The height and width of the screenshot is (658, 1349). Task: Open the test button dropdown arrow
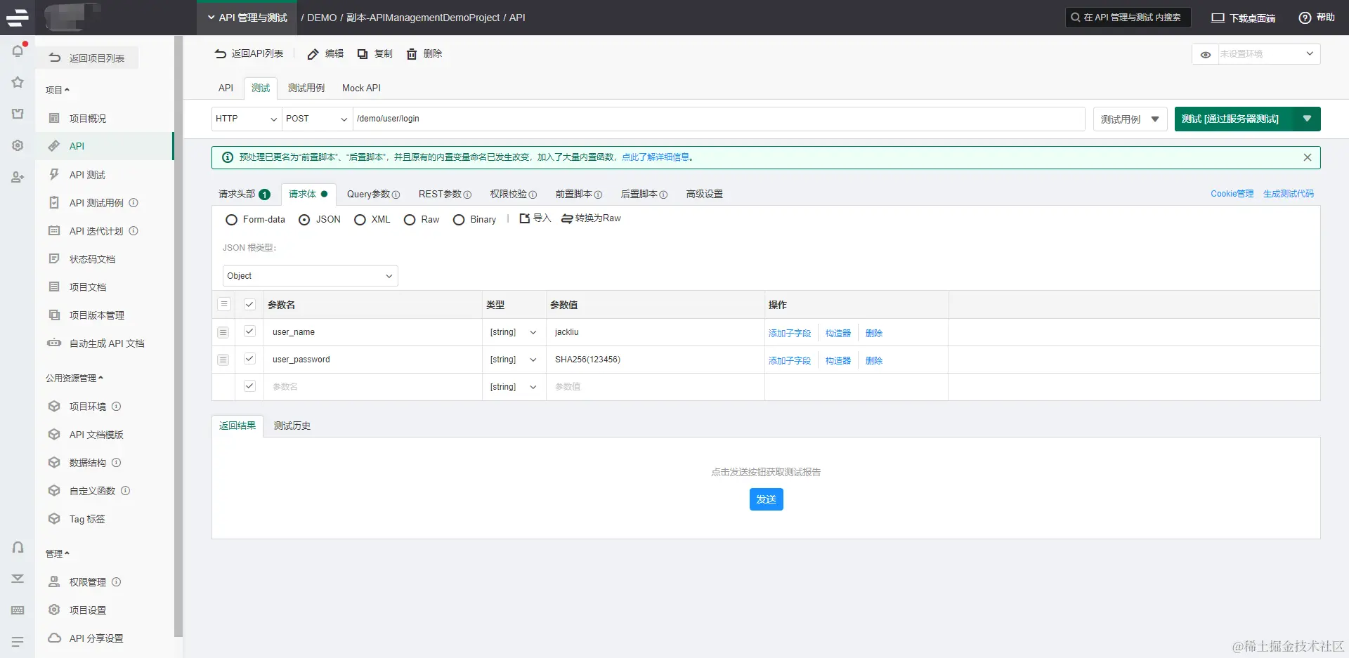point(1307,119)
